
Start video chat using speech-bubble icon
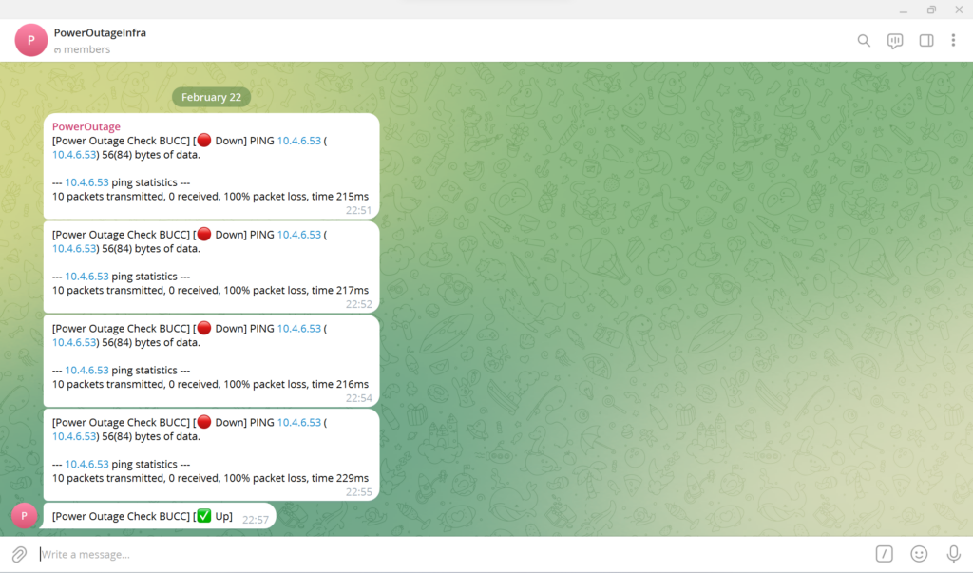click(894, 41)
